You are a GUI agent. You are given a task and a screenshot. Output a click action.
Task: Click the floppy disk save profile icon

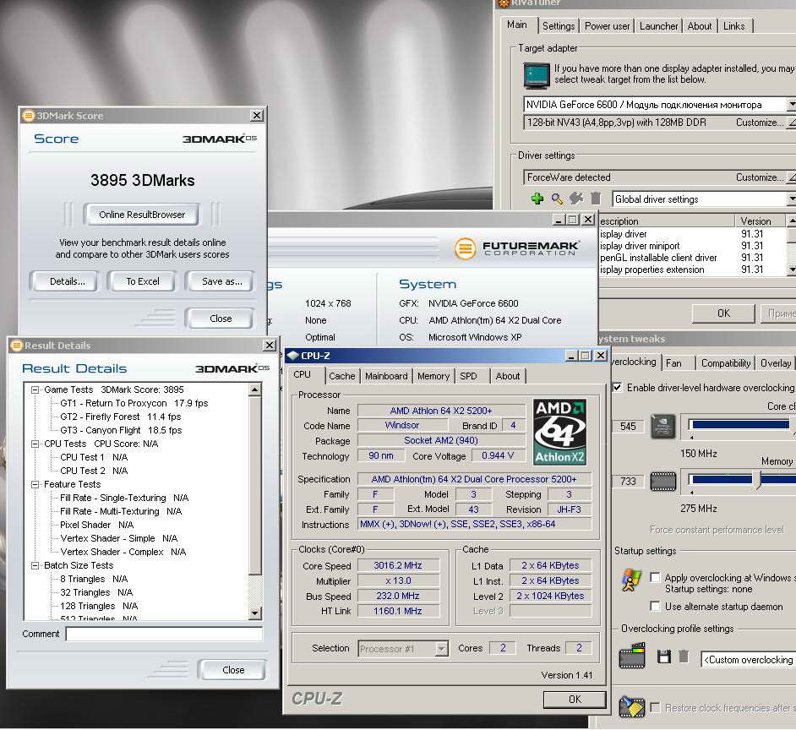pyautogui.click(x=663, y=656)
